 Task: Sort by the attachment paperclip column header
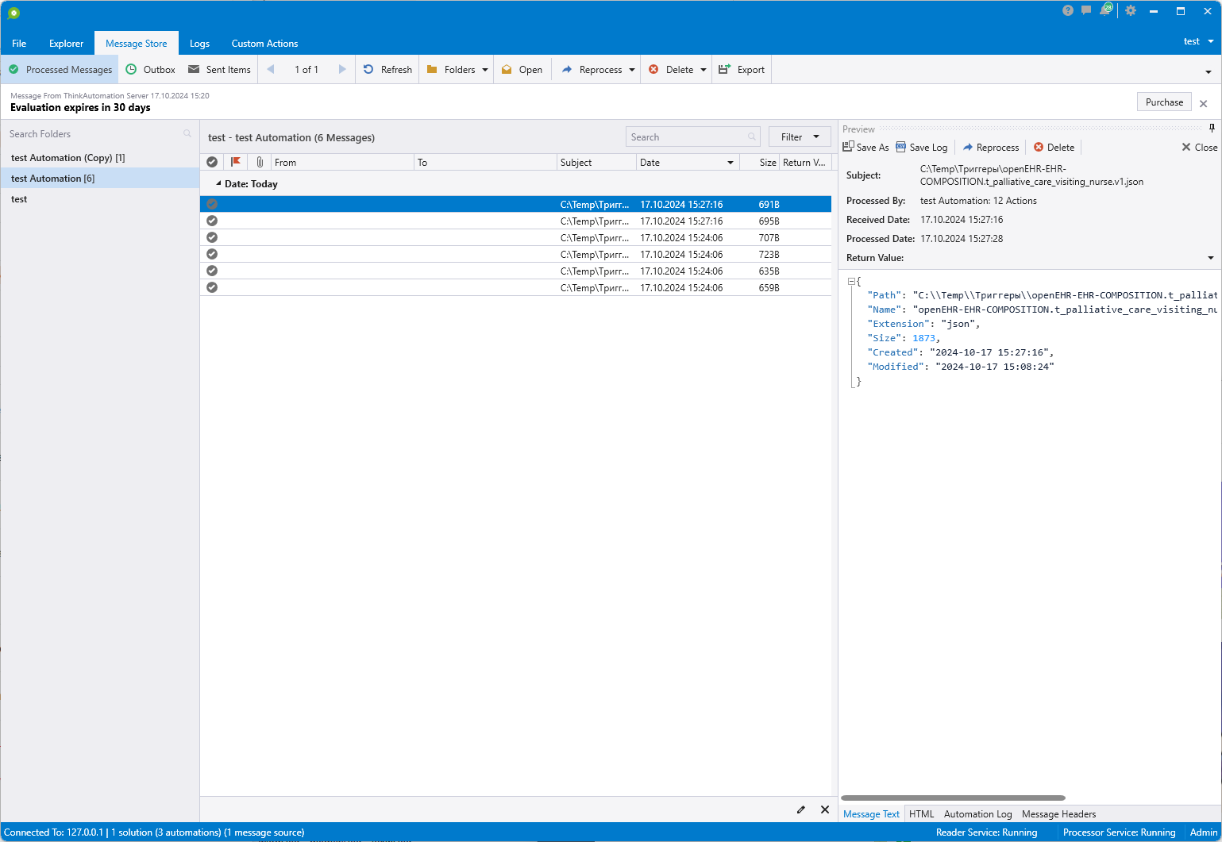pyautogui.click(x=260, y=162)
